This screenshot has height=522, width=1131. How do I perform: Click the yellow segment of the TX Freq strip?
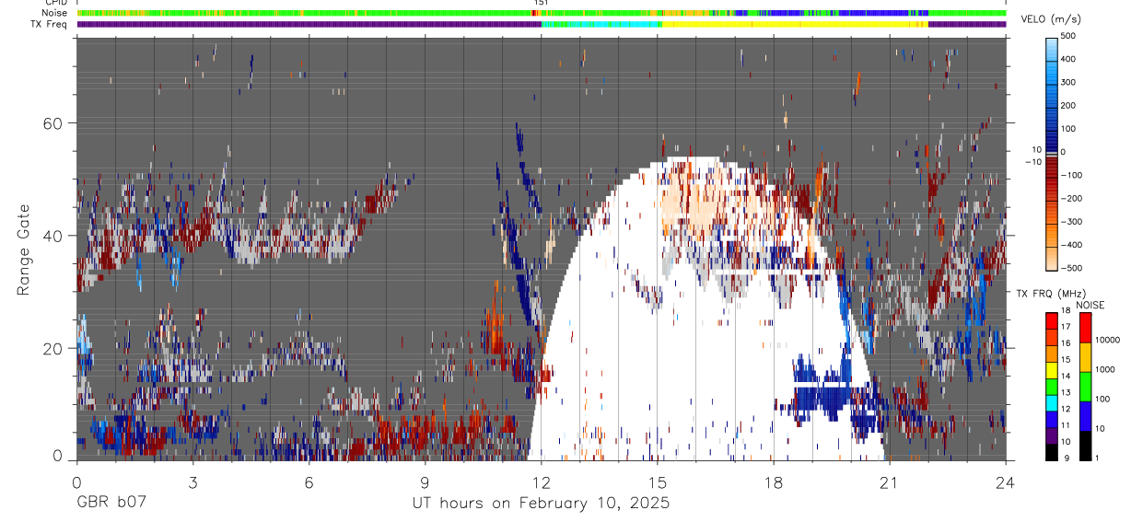click(x=794, y=24)
